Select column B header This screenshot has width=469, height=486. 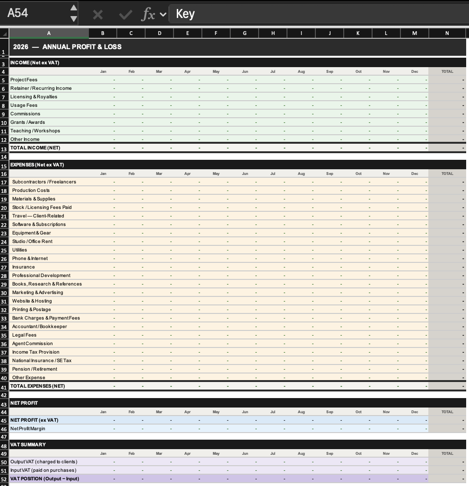(103, 33)
